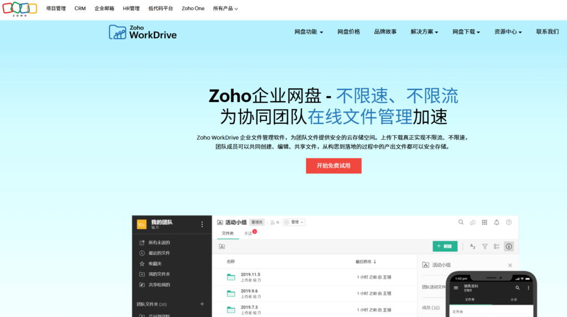Go to 品牌故事 page
This screenshot has height=317, width=567.
click(x=385, y=31)
